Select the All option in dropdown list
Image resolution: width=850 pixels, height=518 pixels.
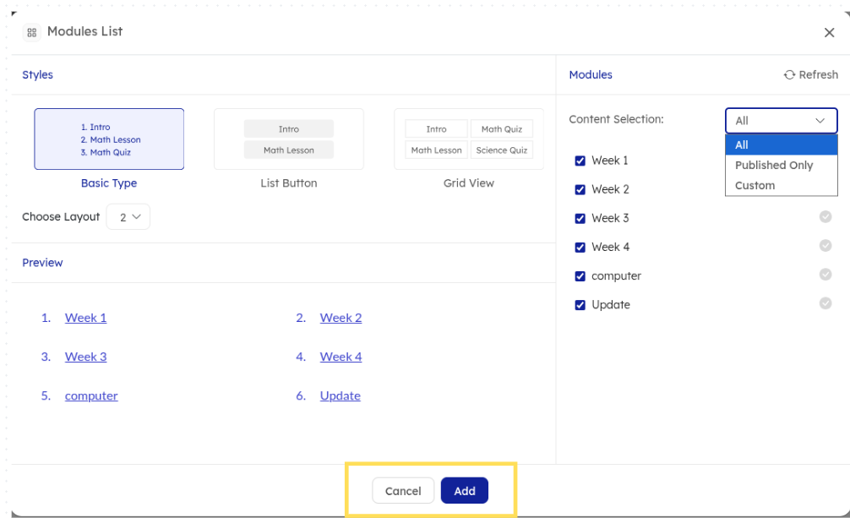tap(742, 144)
